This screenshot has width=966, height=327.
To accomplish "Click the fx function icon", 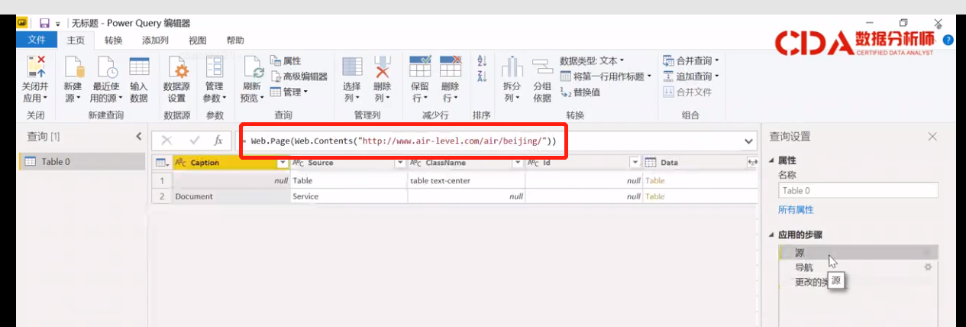I will point(218,141).
